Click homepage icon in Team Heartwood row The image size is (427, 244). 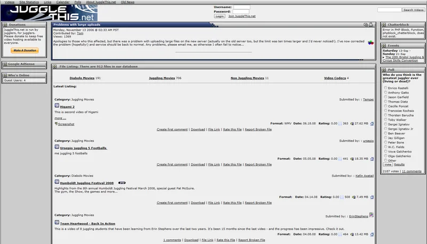click(x=371, y=234)
